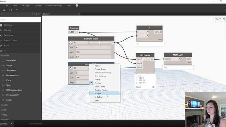Viewport: 226px width, 127px height.
Task: Click the Number Slider Max field
Action: [x=93, y=52]
